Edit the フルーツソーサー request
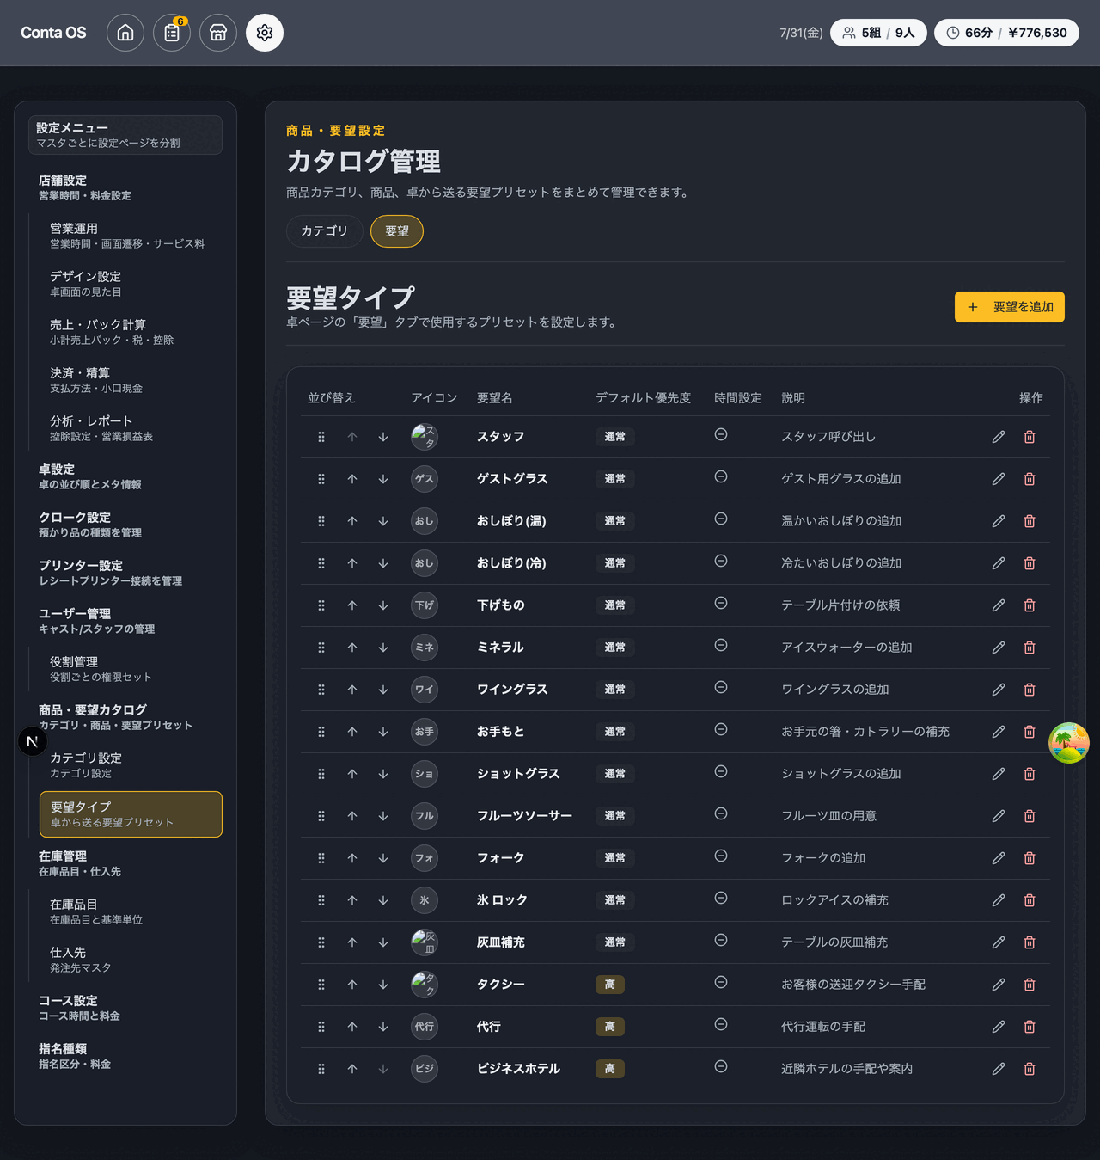Viewport: 1100px width, 1160px height. pyautogui.click(x=999, y=816)
